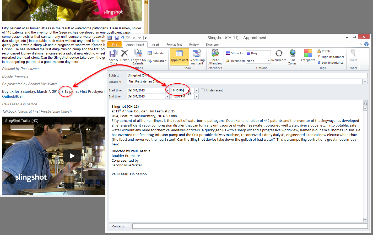Click the Start time date field
Screen dimensions: 373x235
[146, 90]
